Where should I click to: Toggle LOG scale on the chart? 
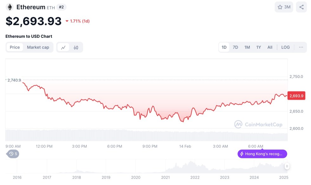coord(285,47)
